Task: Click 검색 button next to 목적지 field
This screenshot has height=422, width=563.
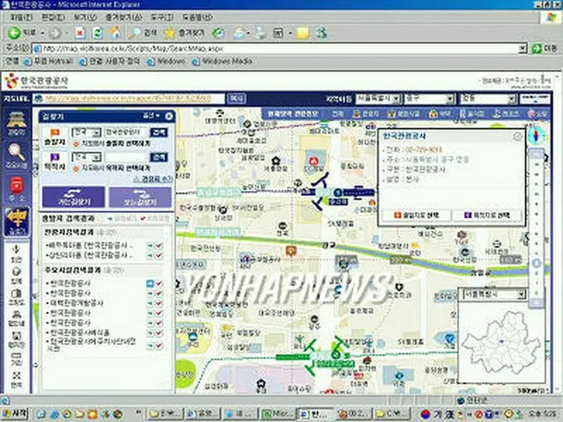Action: pyautogui.click(x=158, y=156)
